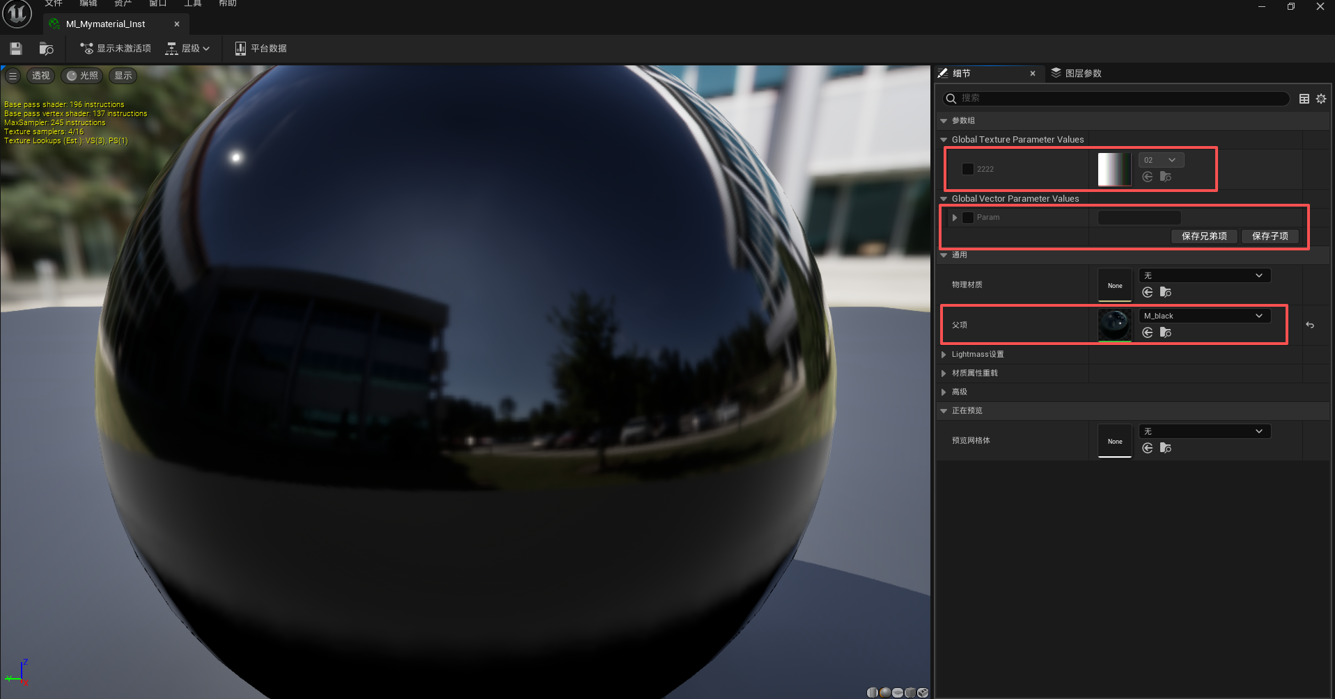
Task: Expand the Param vector row
Action: [955, 218]
